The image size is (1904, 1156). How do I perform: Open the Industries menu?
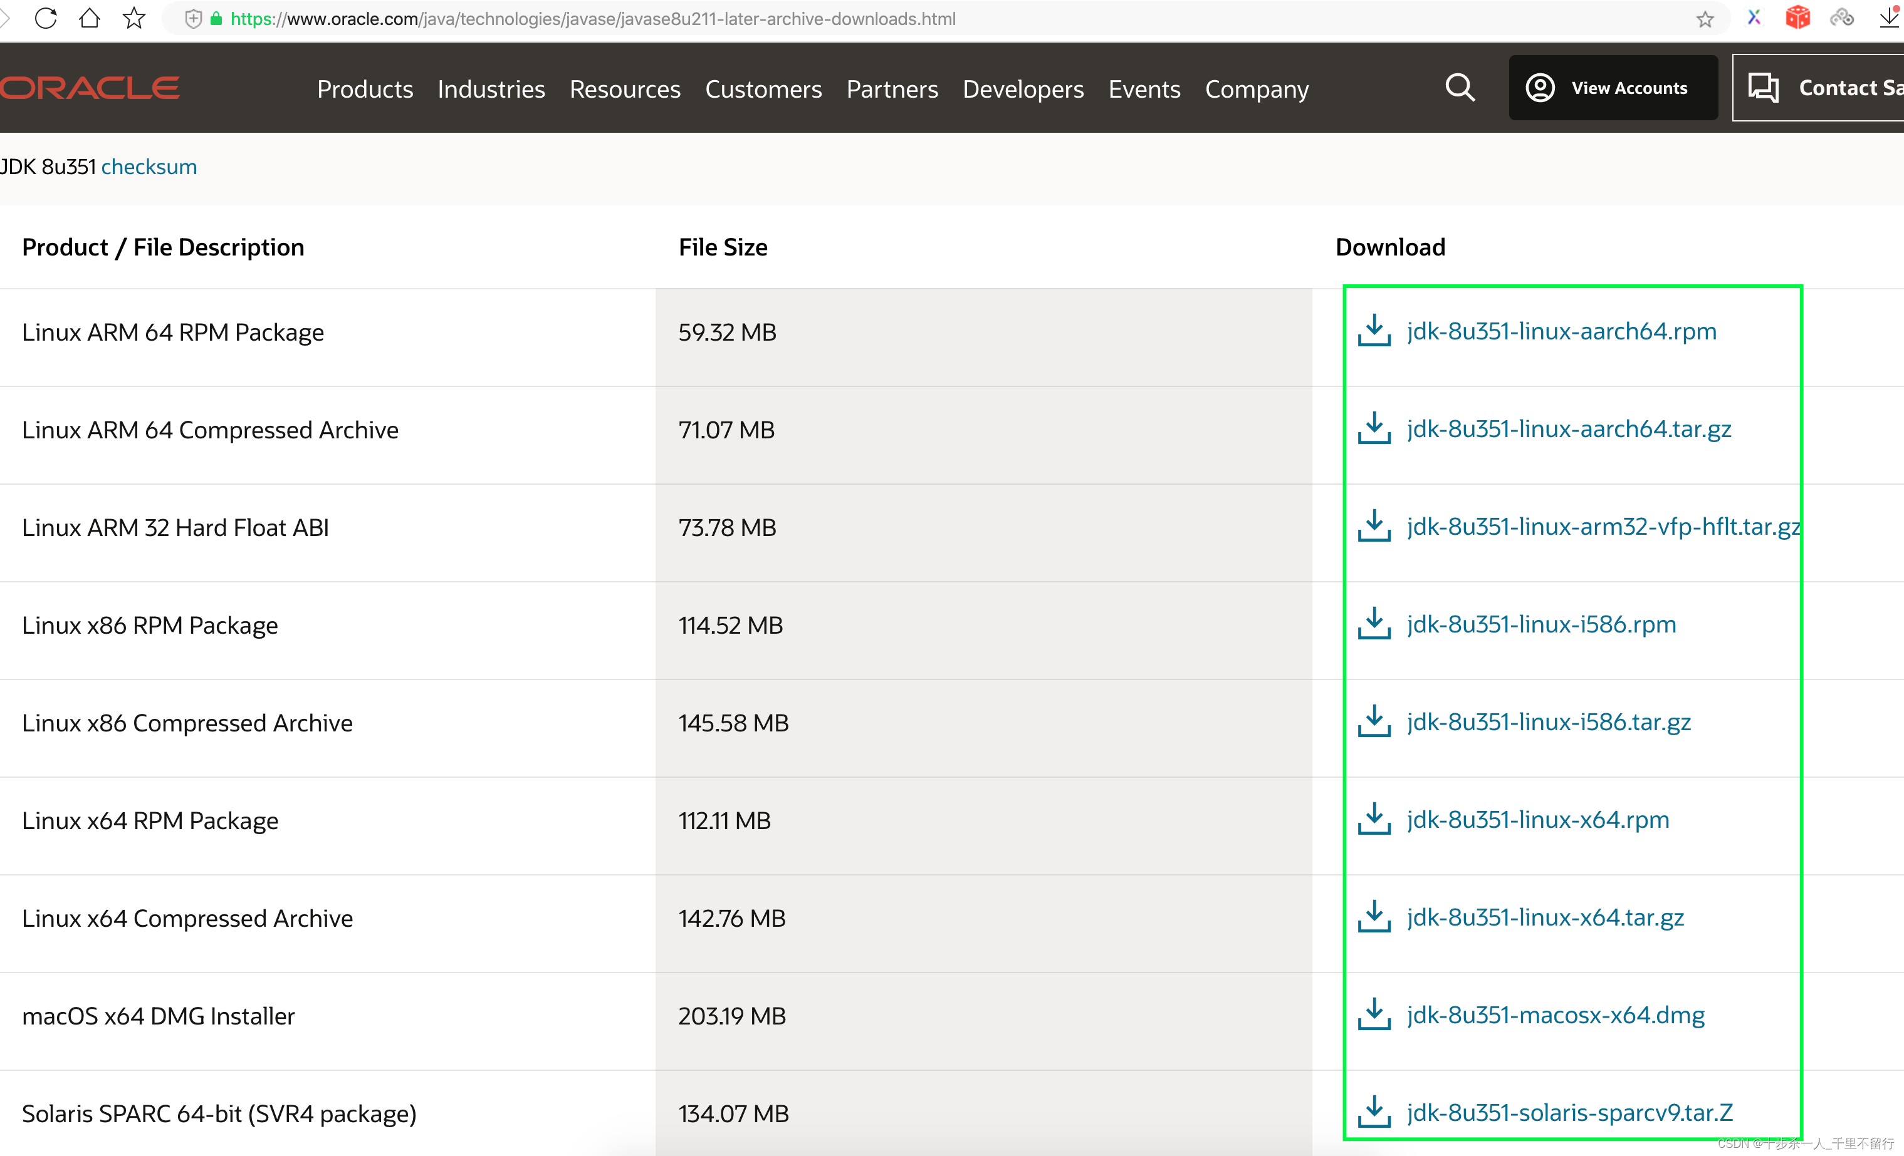click(491, 89)
